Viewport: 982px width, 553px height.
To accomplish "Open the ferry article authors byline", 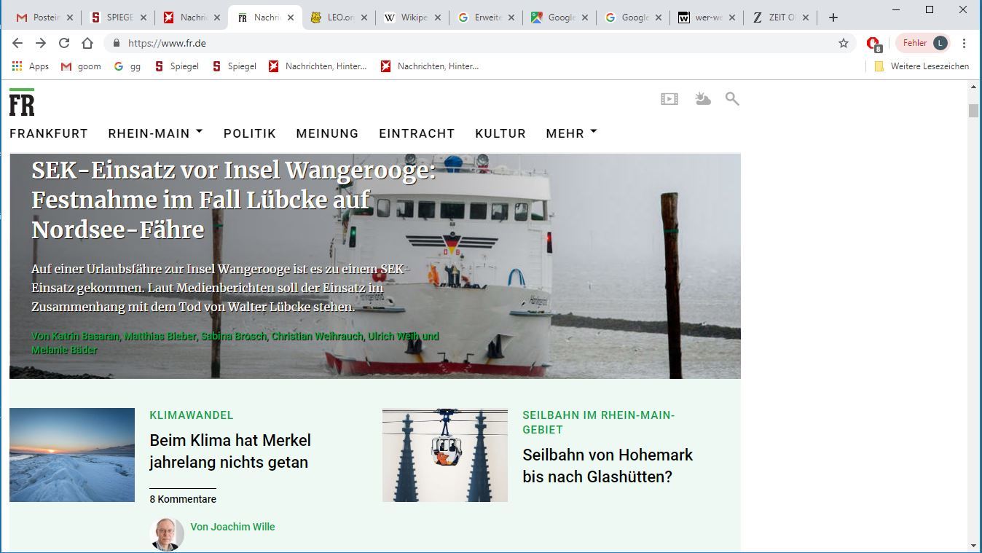I will pyautogui.click(x=235, y=343).
